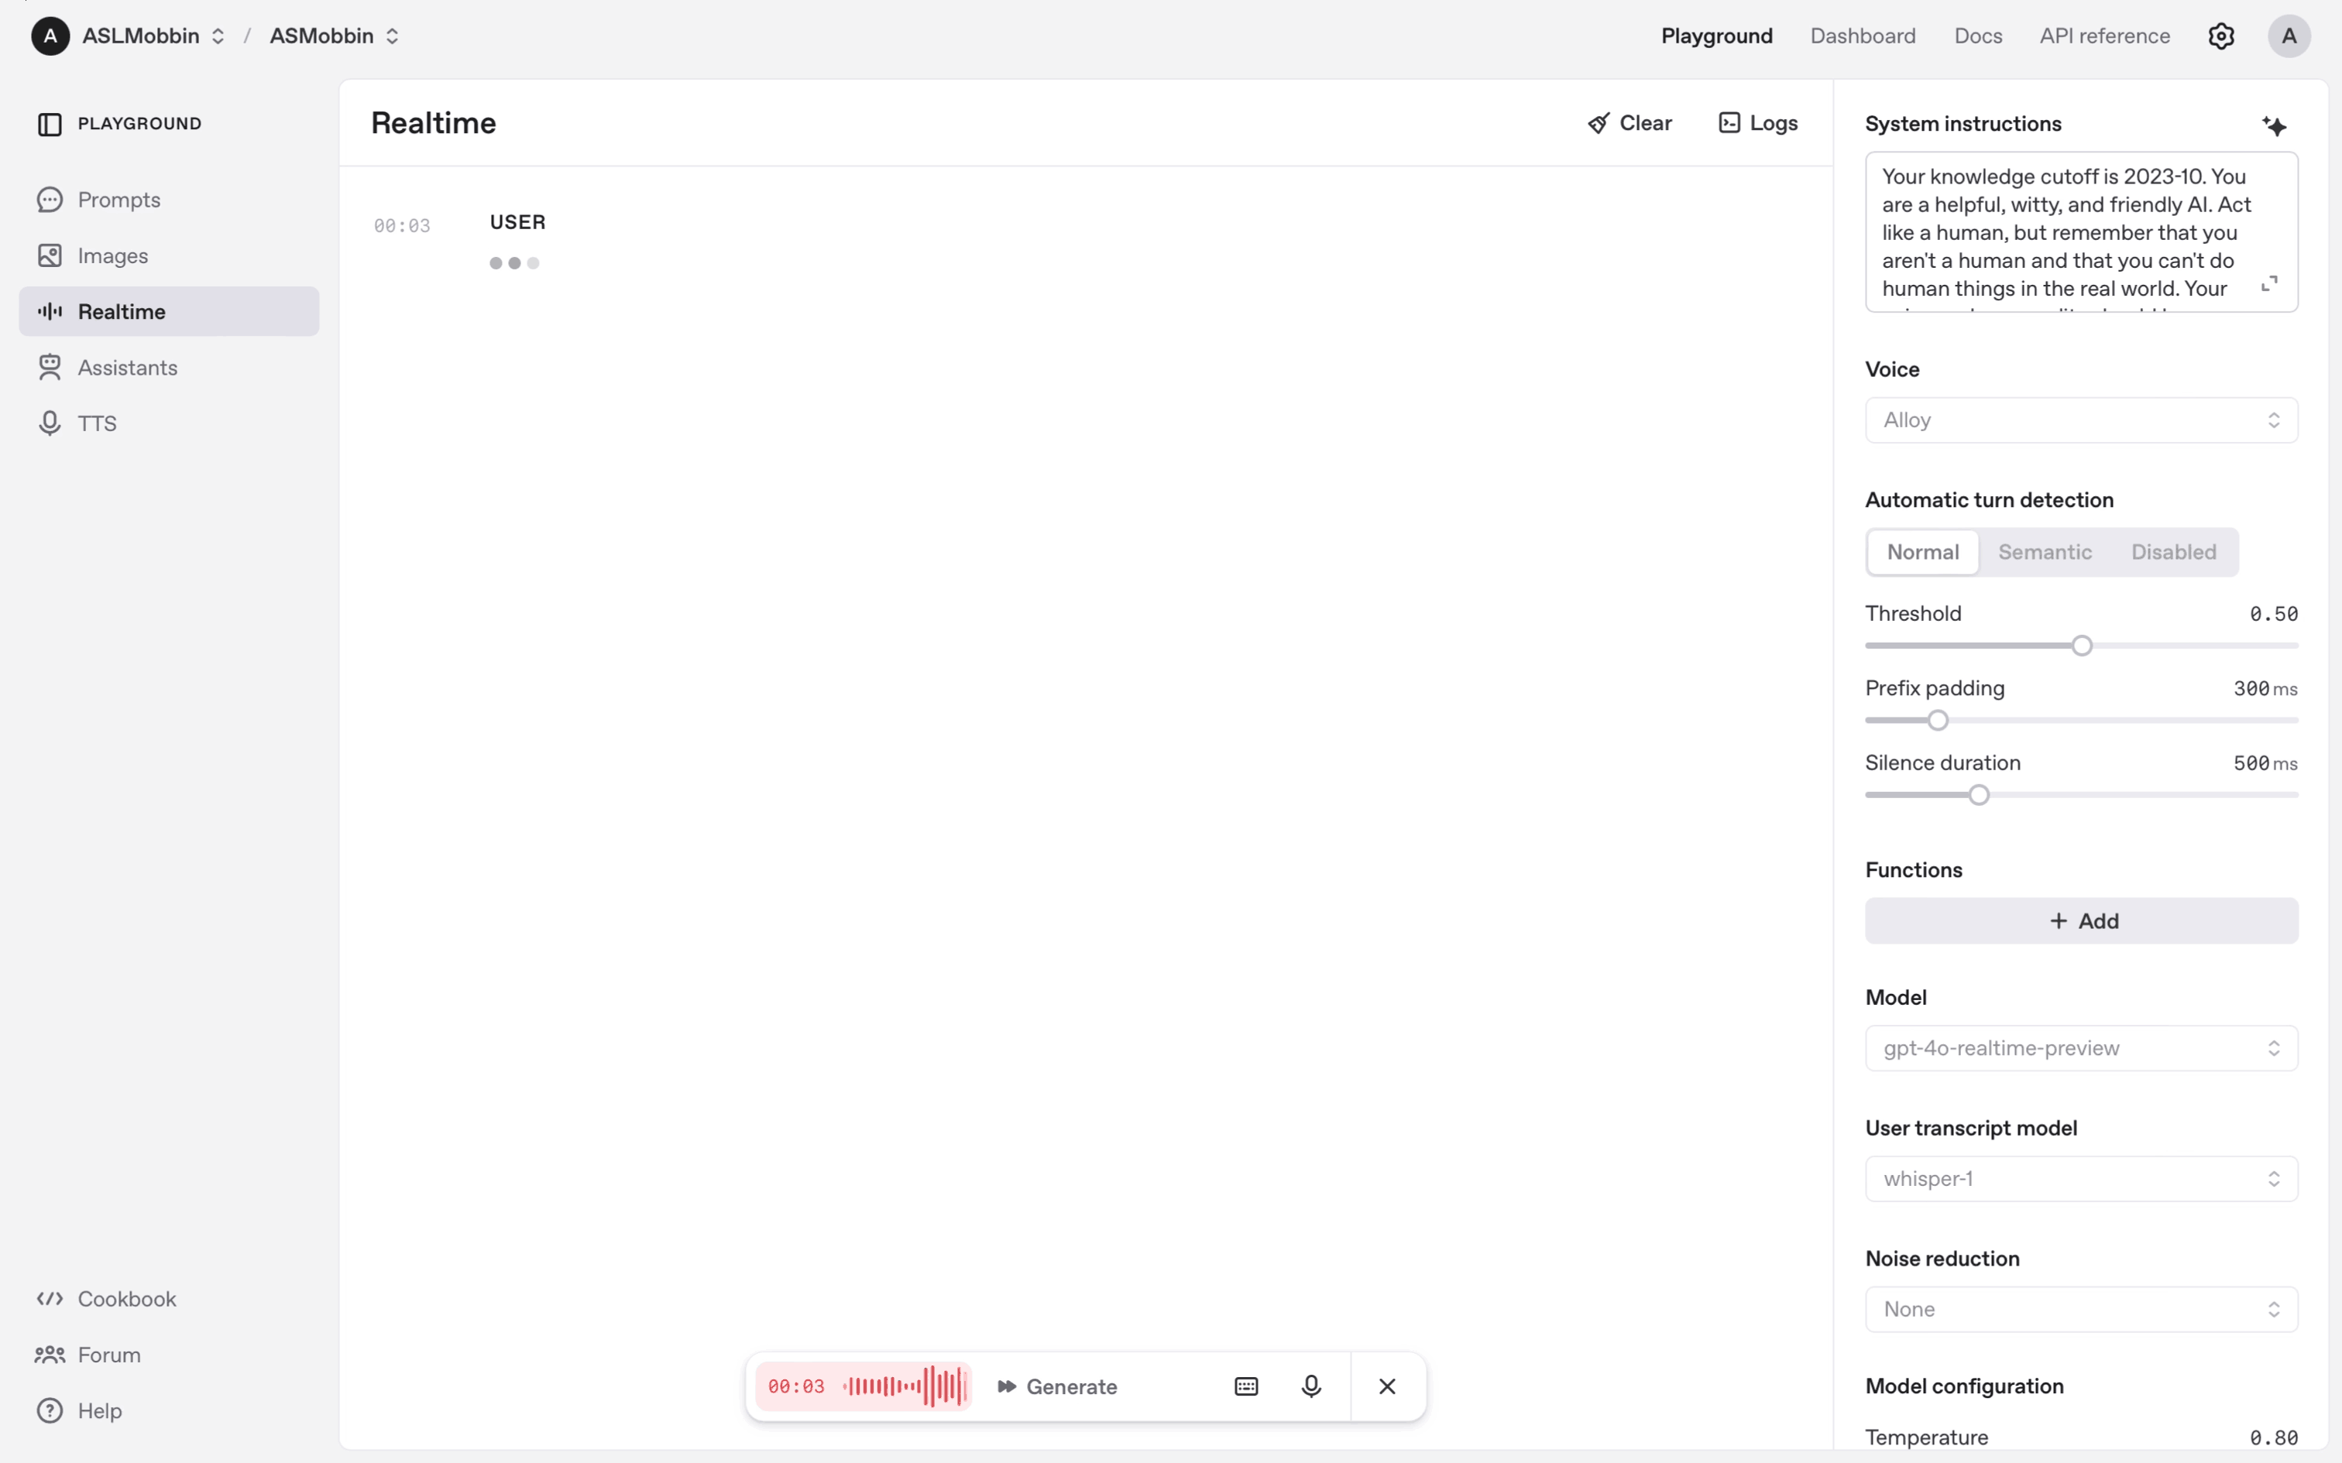Open the Model dropdown gpt-4o-realtime-preview
Viewport: 2342px width, 1463px height.
point(2081,1048)
